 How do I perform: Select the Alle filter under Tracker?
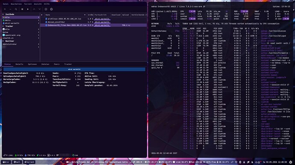[21, 29]
